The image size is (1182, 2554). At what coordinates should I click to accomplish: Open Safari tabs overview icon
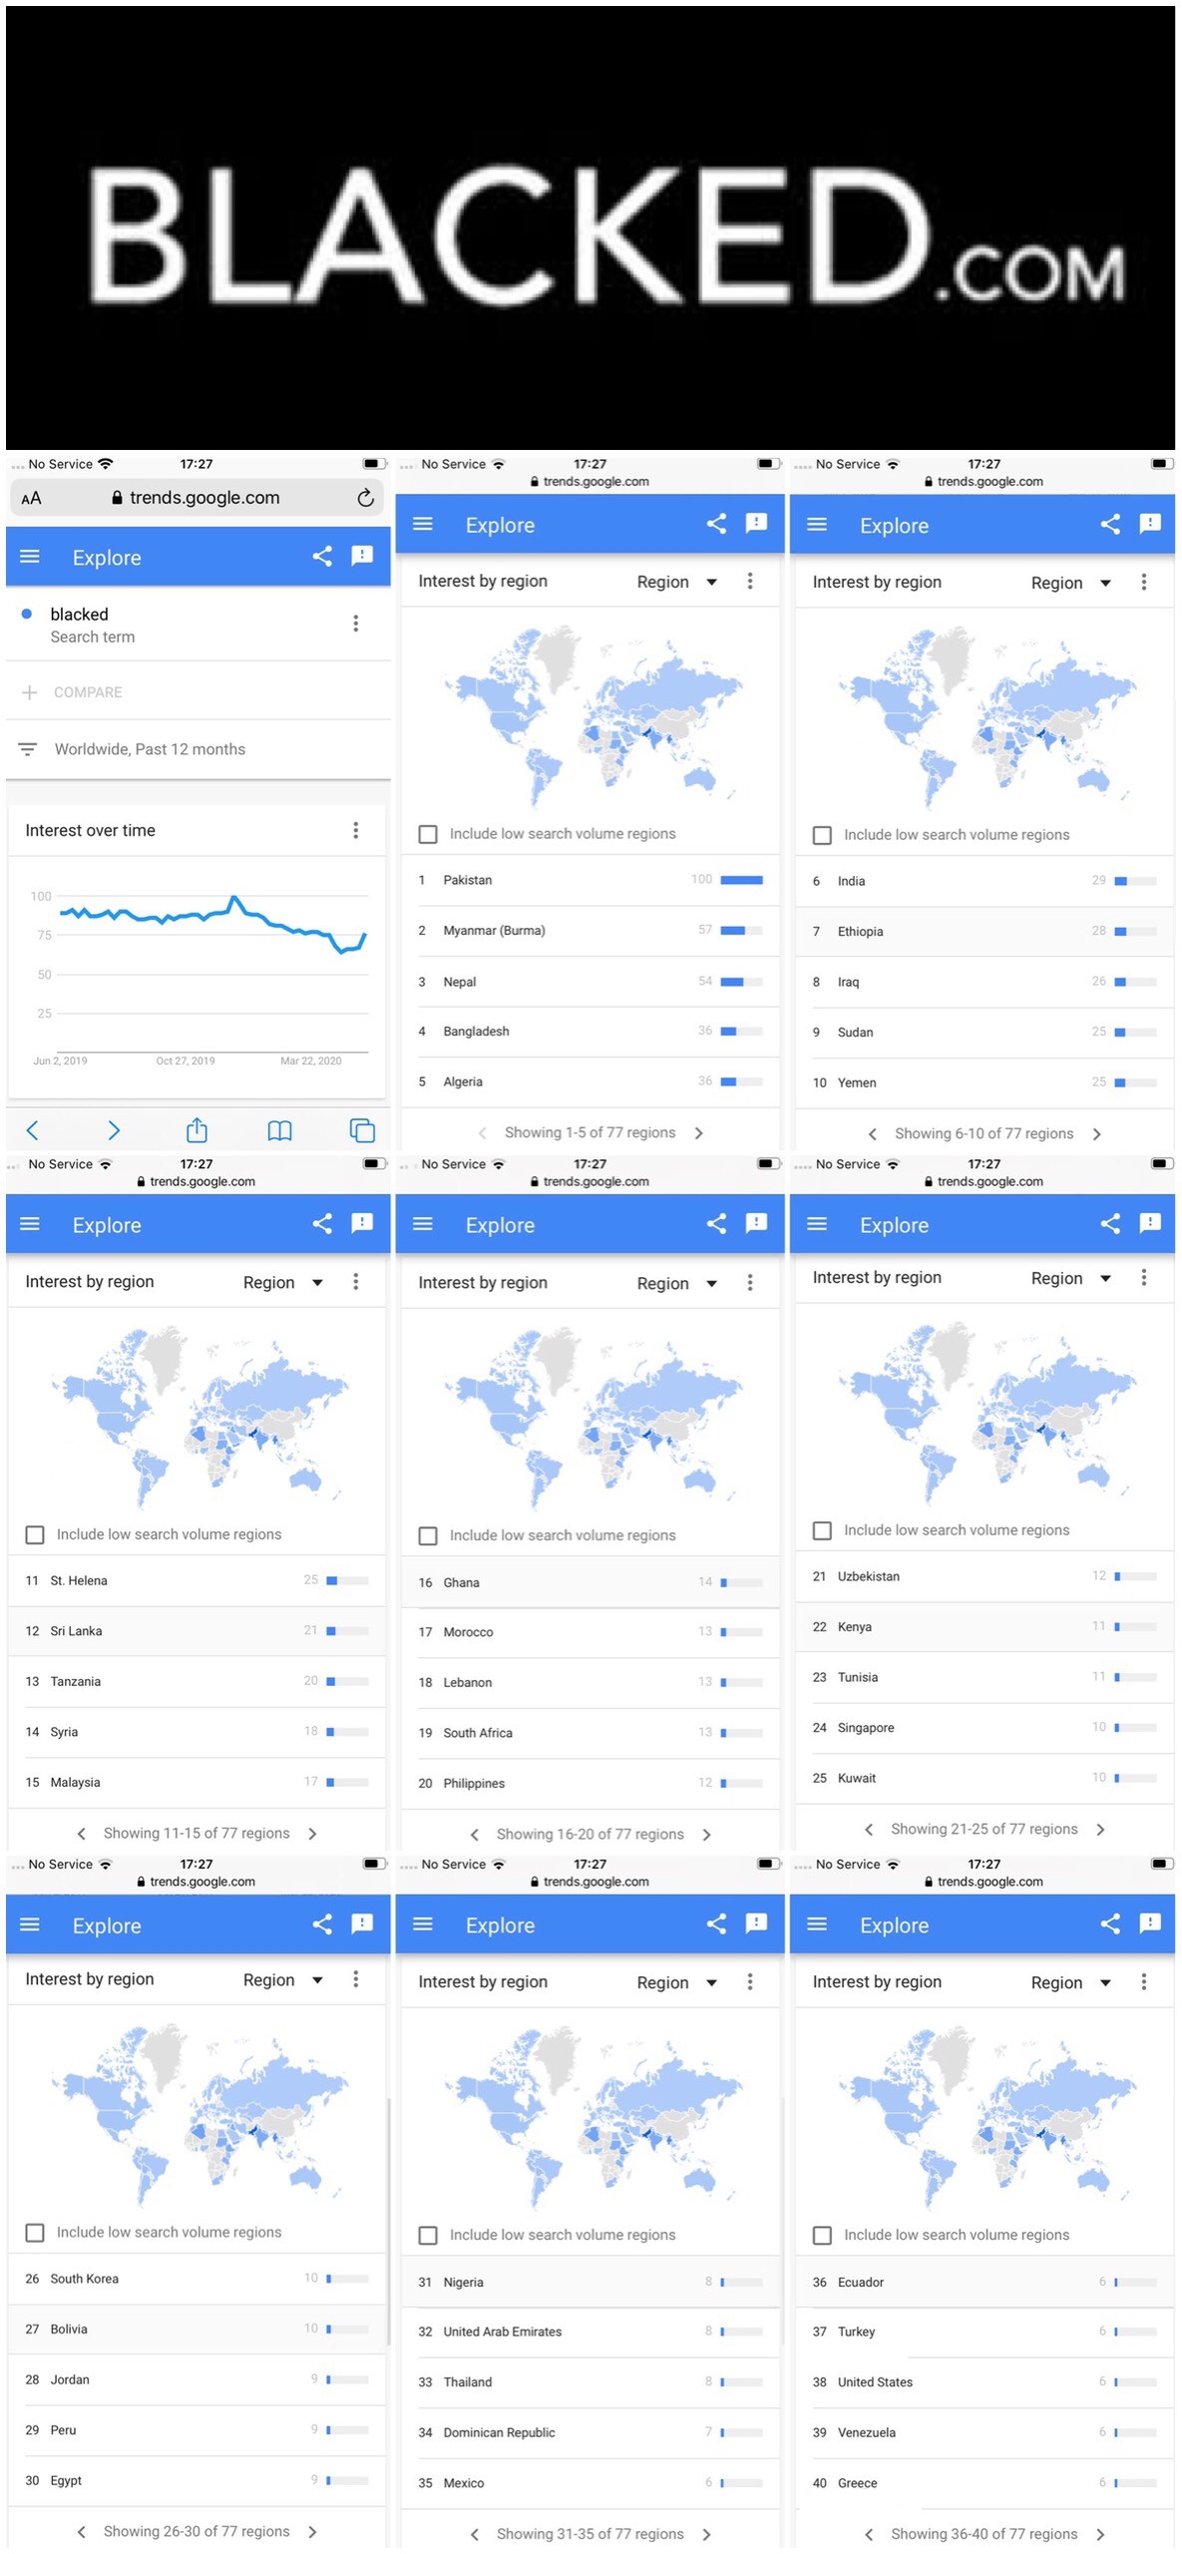point(362,1130)
